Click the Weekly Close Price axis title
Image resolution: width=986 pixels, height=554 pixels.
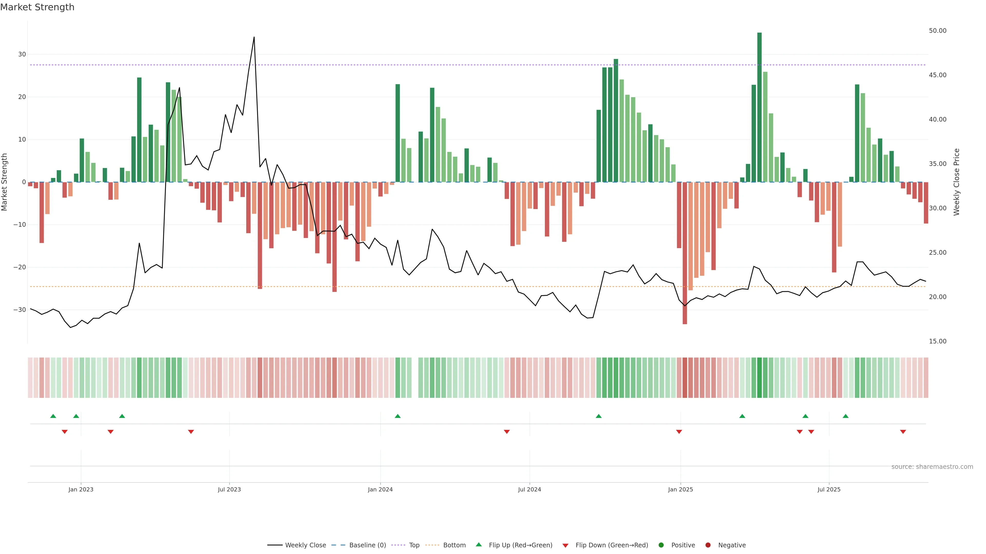(x=956, y=182)
